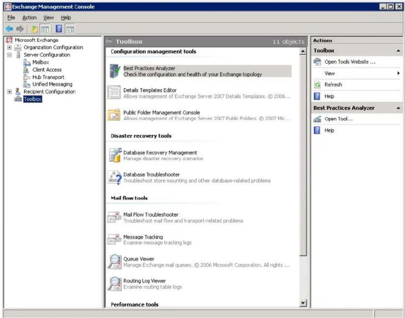Select Mail Flow Troubleshooter entry text
This screenshot has width=405, height=318.
click(151, 215)
